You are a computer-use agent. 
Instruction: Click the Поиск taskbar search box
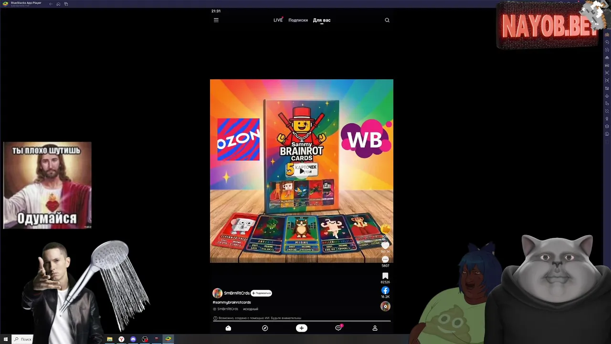click(x=22, y=339)
